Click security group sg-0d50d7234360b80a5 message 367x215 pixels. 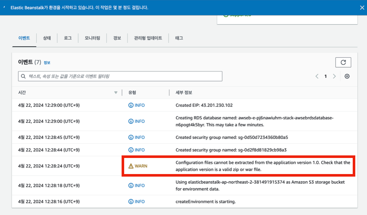(x=232, y=137)
